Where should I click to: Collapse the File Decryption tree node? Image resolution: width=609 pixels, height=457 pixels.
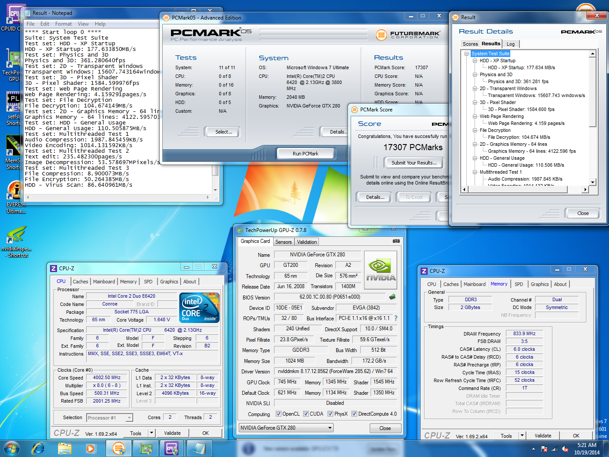475,130
